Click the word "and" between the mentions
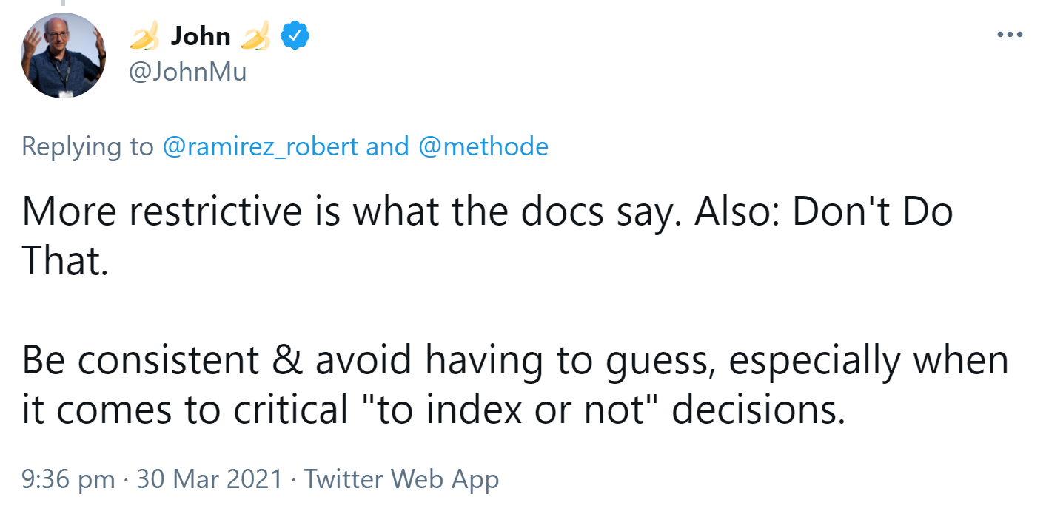 tap(387, 146)
